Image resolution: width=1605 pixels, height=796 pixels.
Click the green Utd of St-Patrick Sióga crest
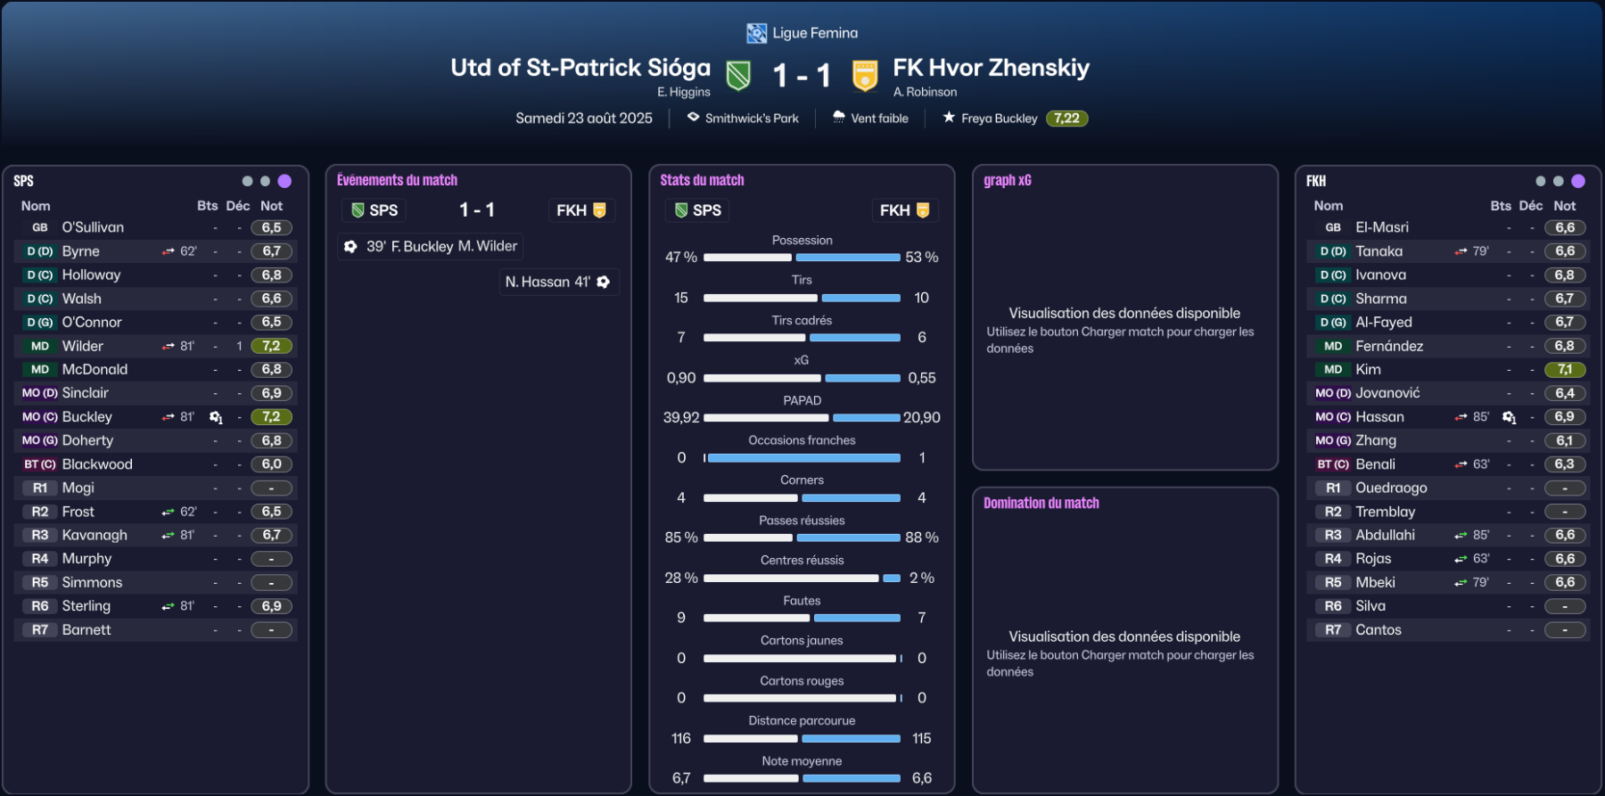tap(738, 76)
